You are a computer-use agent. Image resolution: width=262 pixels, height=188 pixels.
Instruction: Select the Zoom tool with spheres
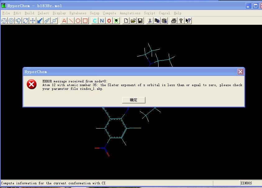tap(47, 21)
